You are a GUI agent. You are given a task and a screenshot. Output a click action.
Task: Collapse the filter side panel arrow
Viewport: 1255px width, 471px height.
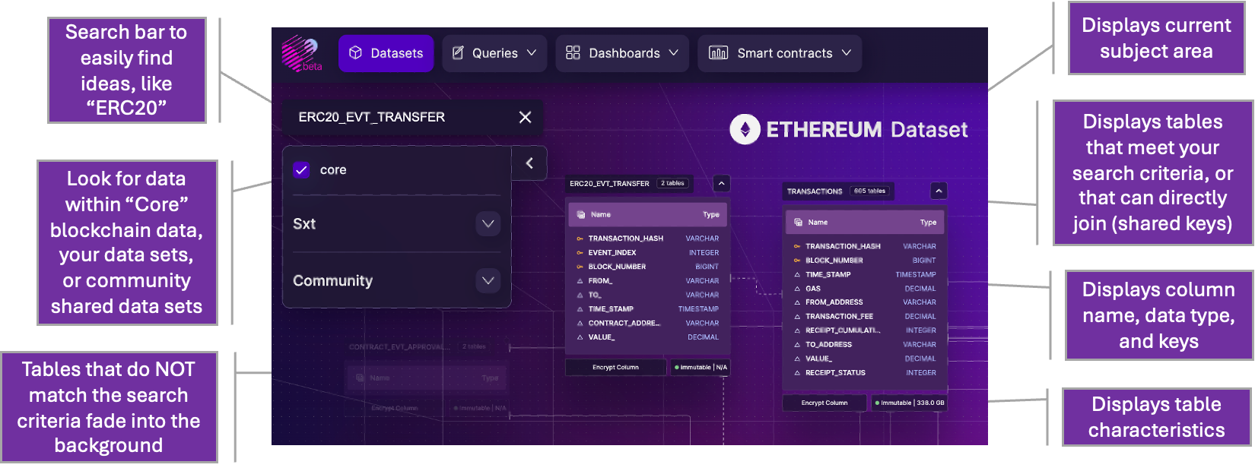(x=529, y=163)
